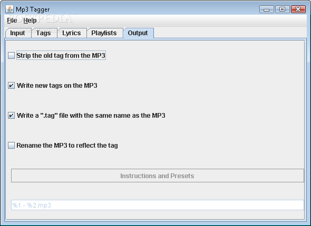Screen dimensions: 311x226
Task: Minimize the Mp3 Tagger window
Action: (x=267, y=9)
